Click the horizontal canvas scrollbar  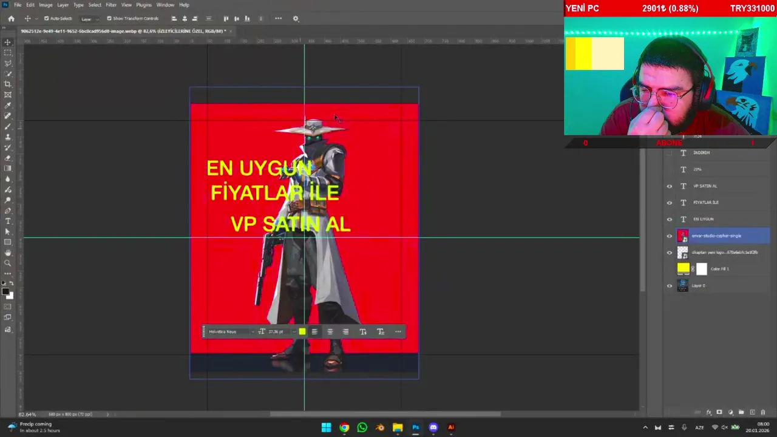point(385,414)
